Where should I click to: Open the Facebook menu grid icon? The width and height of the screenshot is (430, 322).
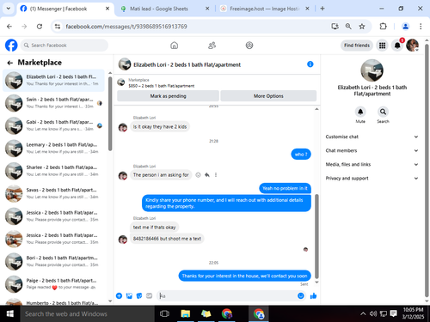click(x=382, y=46)
